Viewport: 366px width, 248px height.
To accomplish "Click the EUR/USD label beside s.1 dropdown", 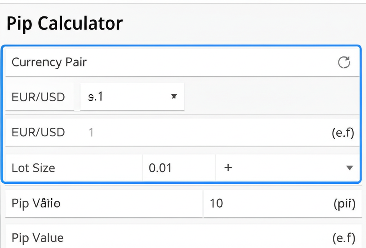I will click(x=38, y=97).
